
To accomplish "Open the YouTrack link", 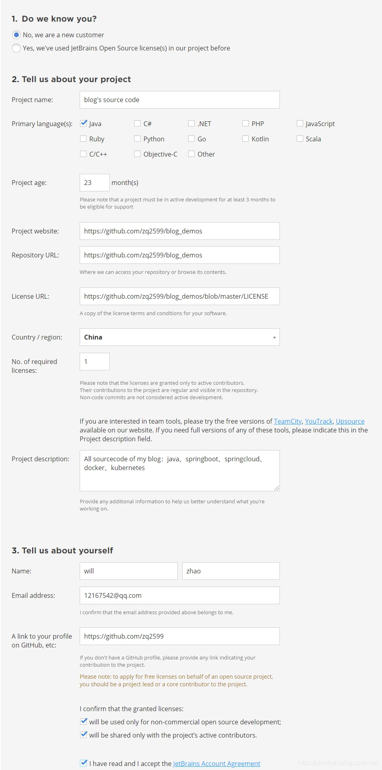I will click(318, 421).
